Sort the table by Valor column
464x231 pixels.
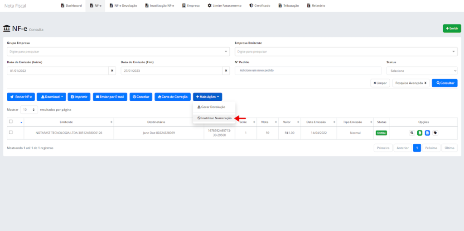pos(290,122)
